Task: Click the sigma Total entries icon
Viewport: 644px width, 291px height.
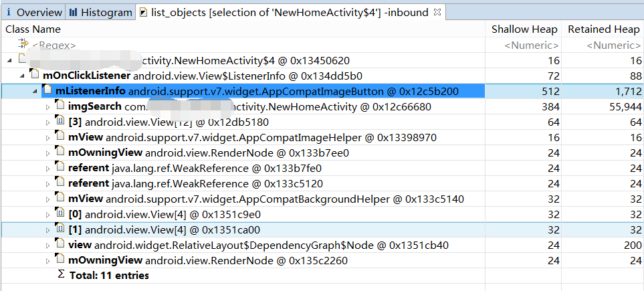Action: tap(62, 274)
